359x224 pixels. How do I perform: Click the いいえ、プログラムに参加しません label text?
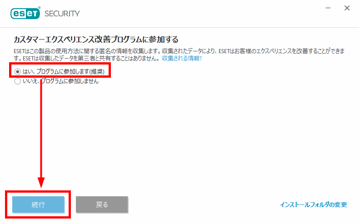click(61, 81)
